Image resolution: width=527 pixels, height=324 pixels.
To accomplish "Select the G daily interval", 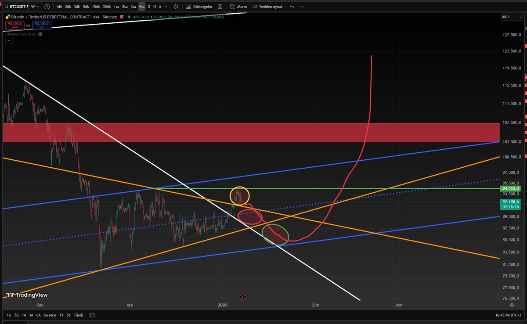I will click(x=149, y=7).
